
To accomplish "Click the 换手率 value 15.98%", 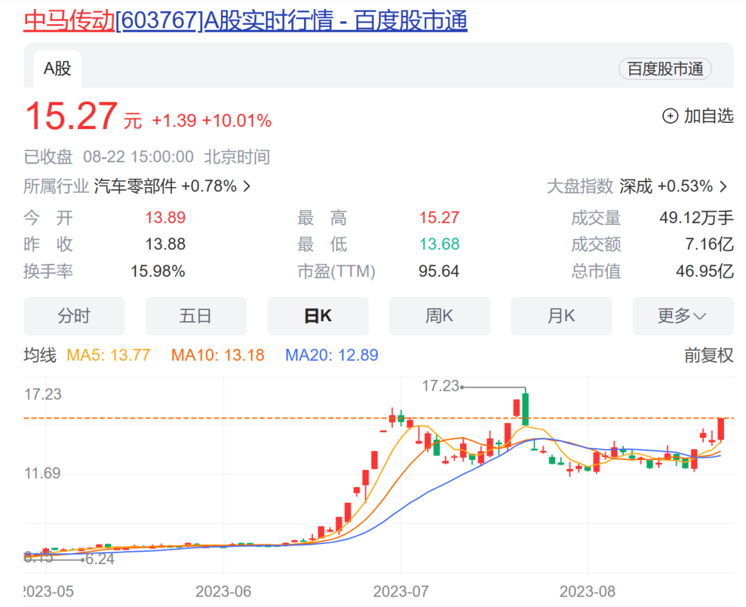I will (157, 271).
